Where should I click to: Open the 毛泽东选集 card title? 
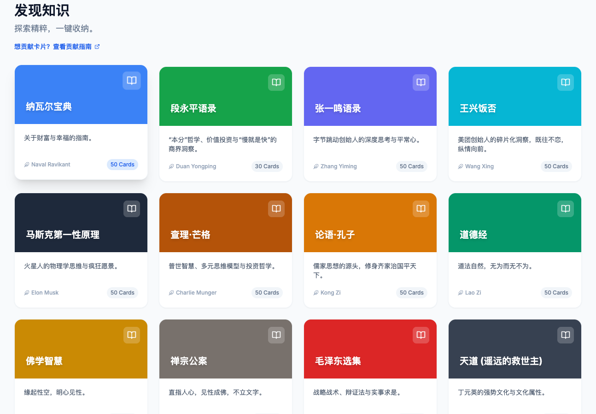(x=338, y=361)
